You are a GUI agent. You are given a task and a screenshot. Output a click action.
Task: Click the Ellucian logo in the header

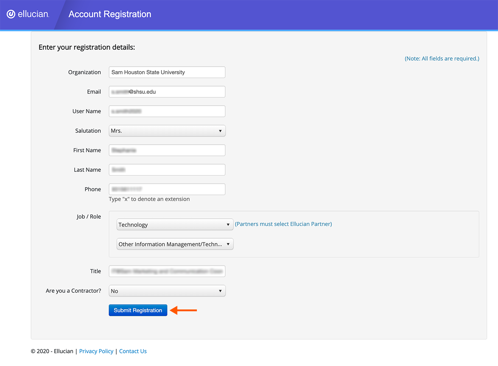click(x=27, y=14)
